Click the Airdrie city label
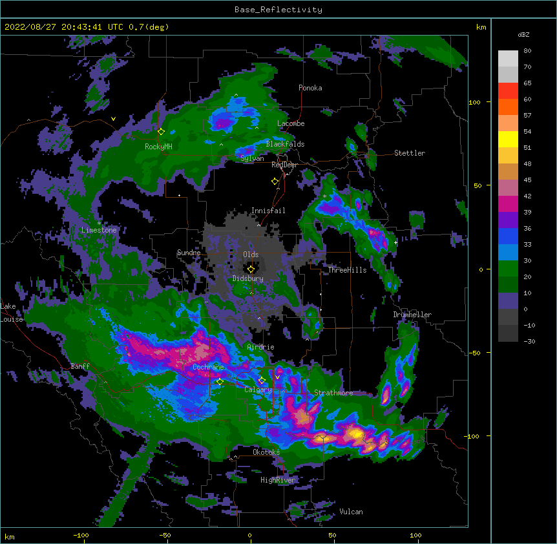This screenshot has width=557, height=544. [261, 347]
